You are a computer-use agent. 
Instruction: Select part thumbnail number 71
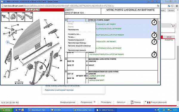click(x=21, y=17)
